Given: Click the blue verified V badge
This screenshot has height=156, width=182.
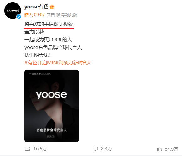Looking at the screenshot, I should [x=19, y=17].
